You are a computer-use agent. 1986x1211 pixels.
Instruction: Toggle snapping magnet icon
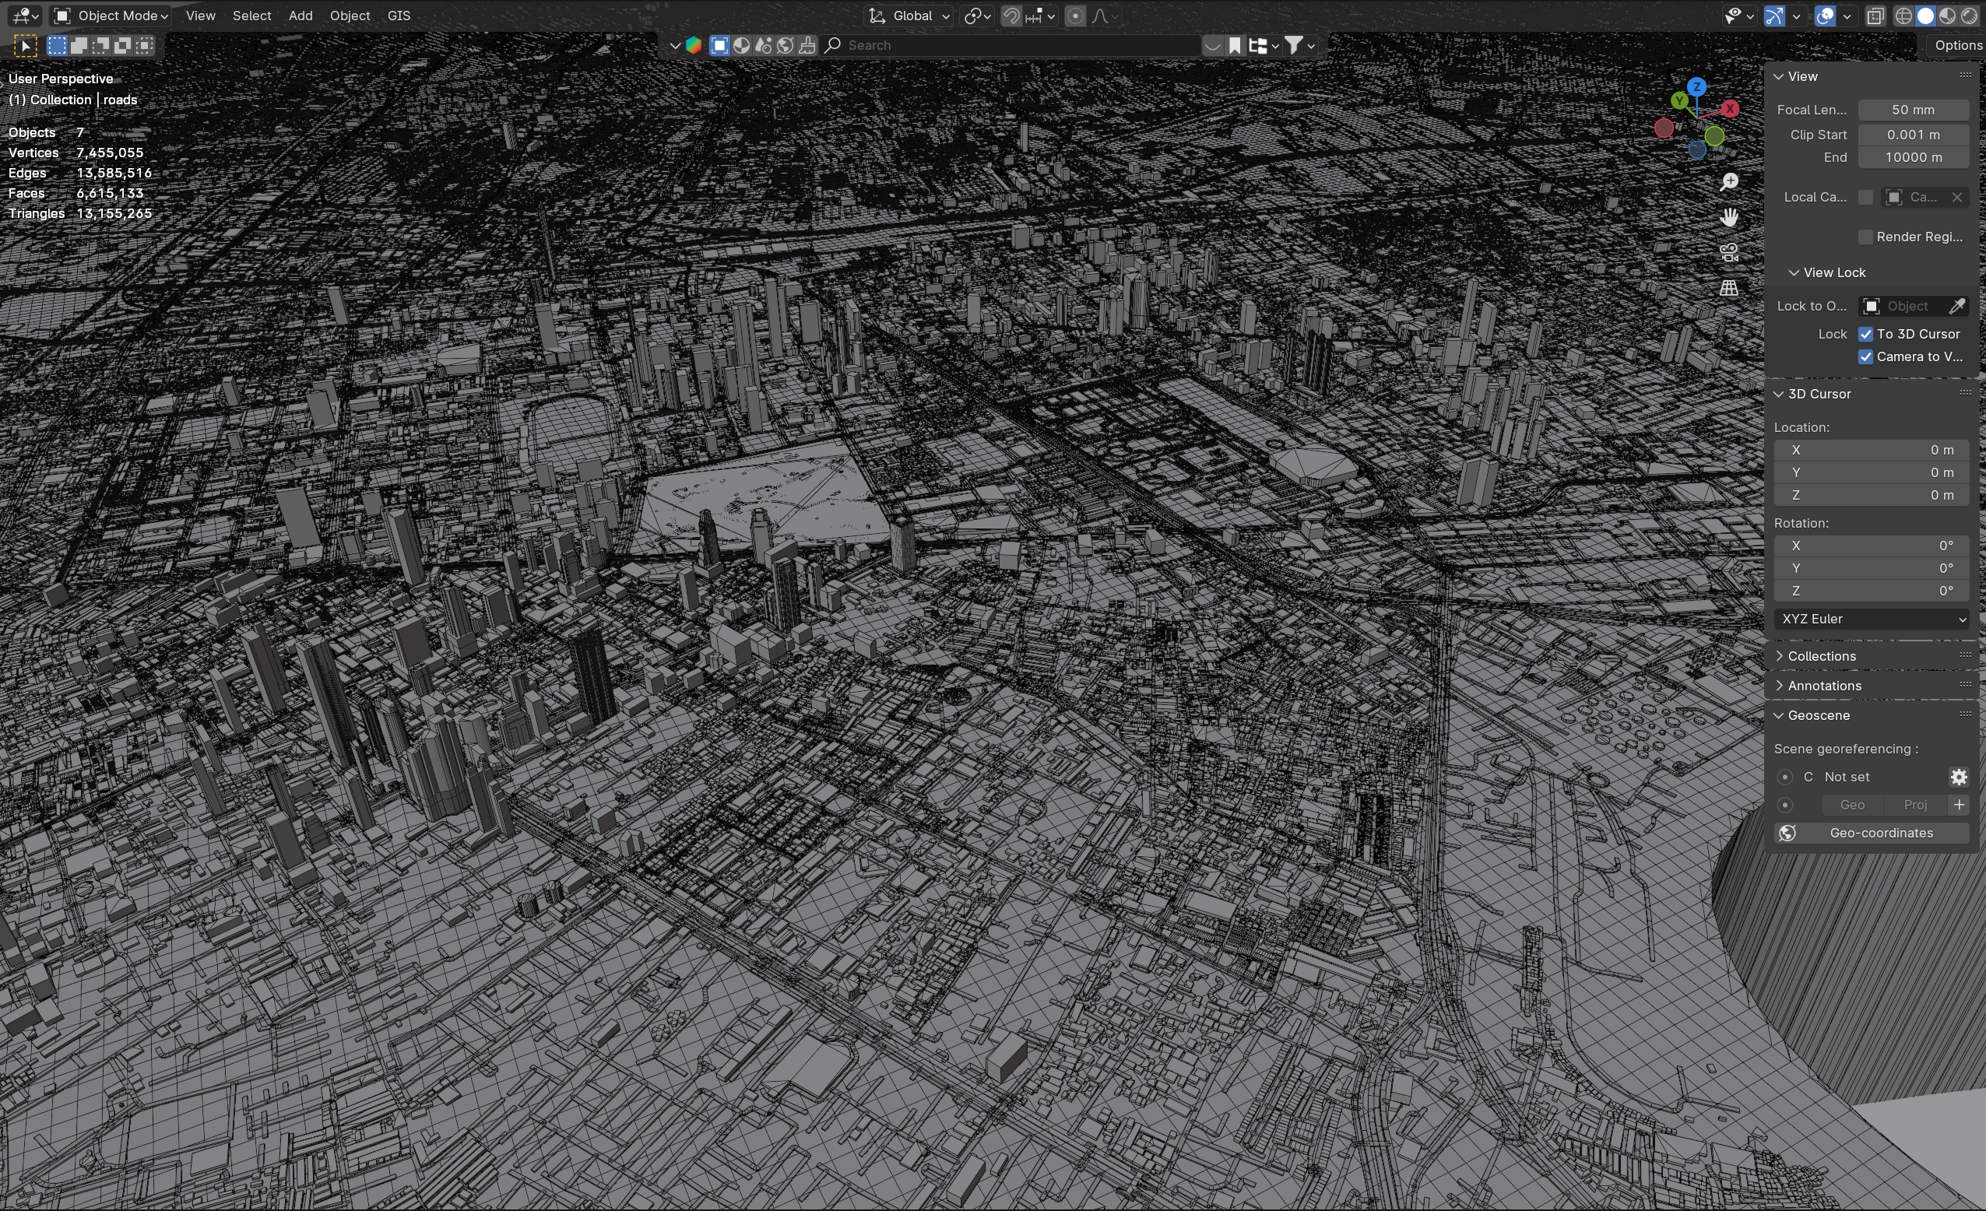(1011, 16)
